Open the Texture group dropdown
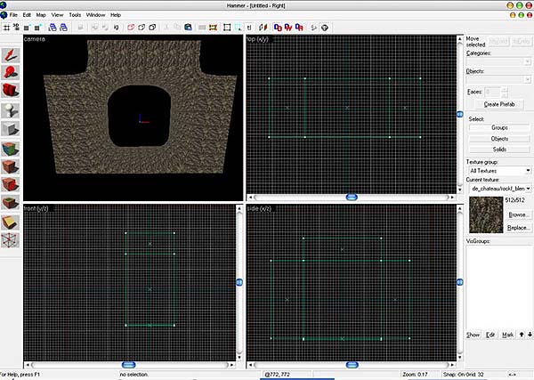Screen dimensions: 534x380 pos(498,170)
